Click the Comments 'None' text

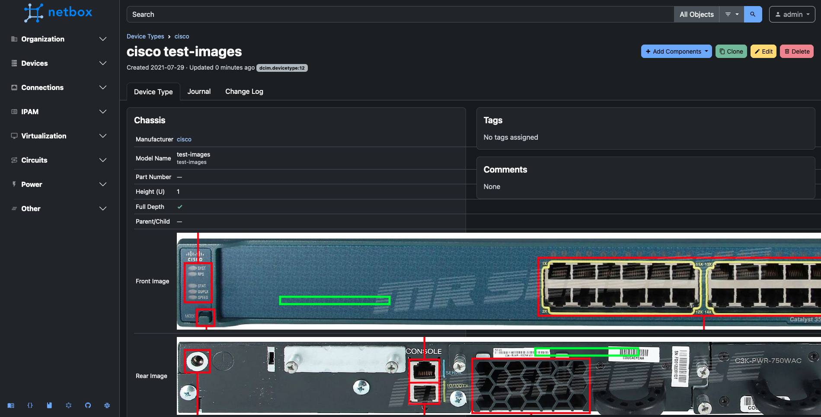pos(492,186)
